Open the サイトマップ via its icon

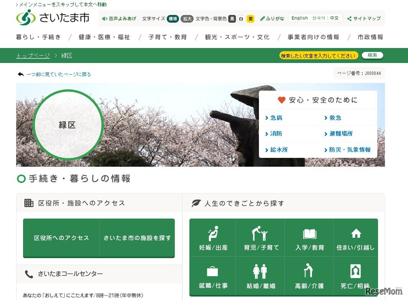349,18
